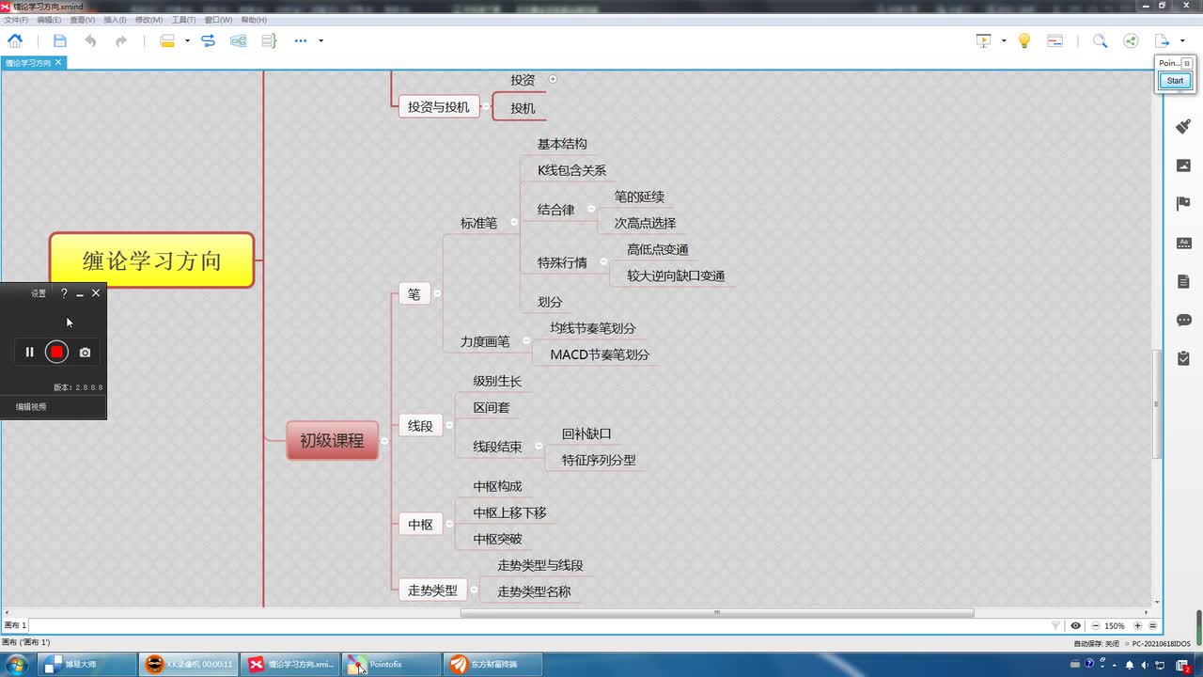Close the 缠论学习方向 document tab
The width and height of the screenshot is (1203, 677).
point(58,63)
